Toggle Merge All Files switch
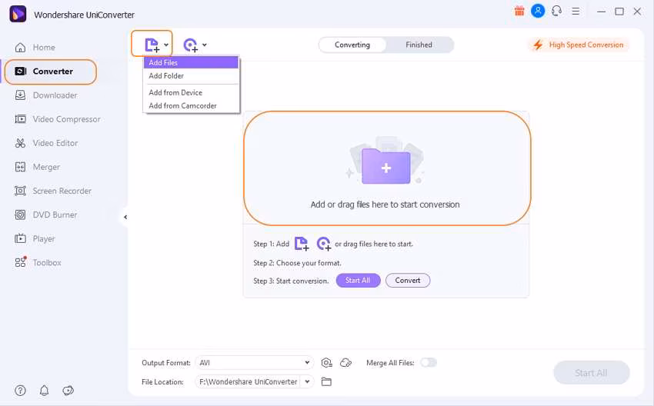654x406 pixels. pos(429,363)
